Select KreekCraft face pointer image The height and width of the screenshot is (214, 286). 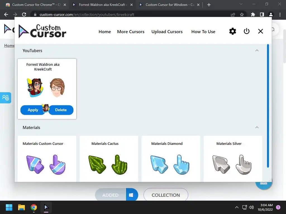click(57, 87)
